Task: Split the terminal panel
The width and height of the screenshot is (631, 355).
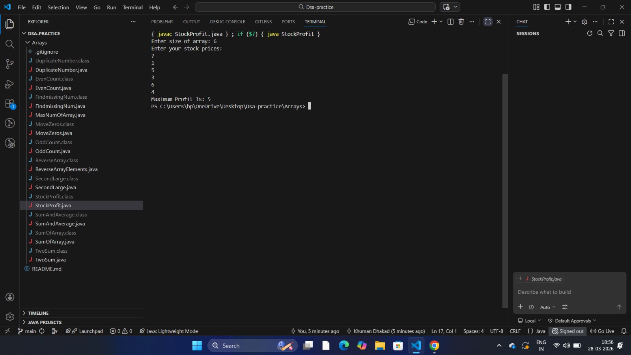Action: 450,22
